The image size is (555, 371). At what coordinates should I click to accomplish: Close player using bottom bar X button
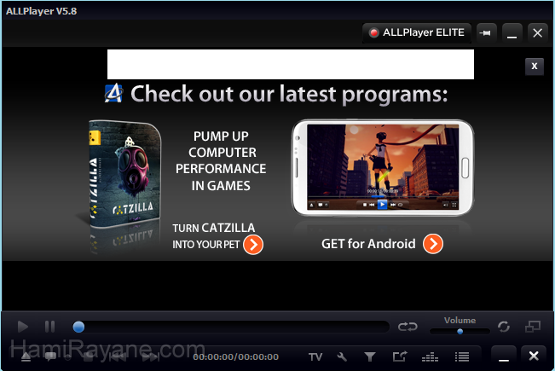534,357
